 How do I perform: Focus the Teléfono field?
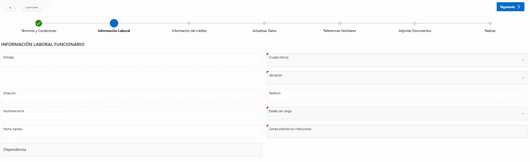[397, 96]
